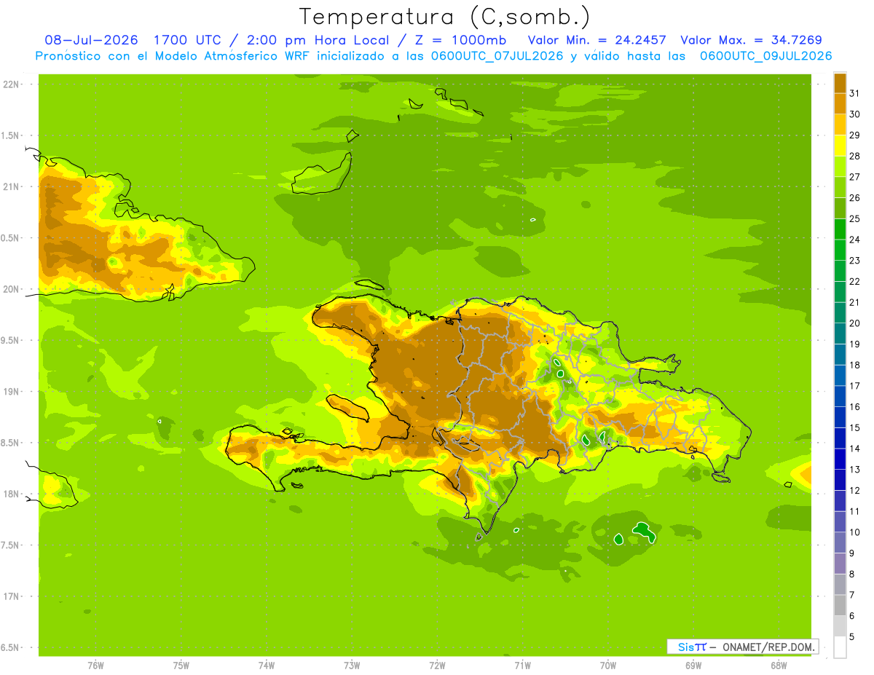Click the "71W" longitude label
Viewport: 874px width, 675px height.
pyautogui.click(x=522, y=665)
